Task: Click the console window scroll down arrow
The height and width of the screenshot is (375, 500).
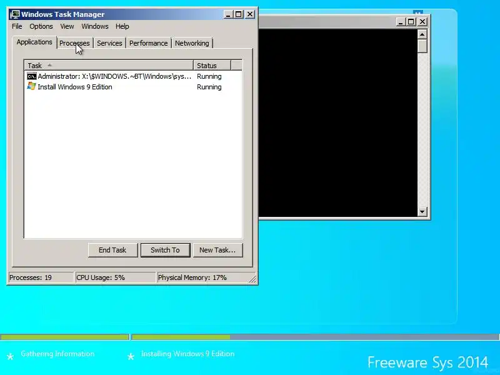Action: [x=422, y=211]
